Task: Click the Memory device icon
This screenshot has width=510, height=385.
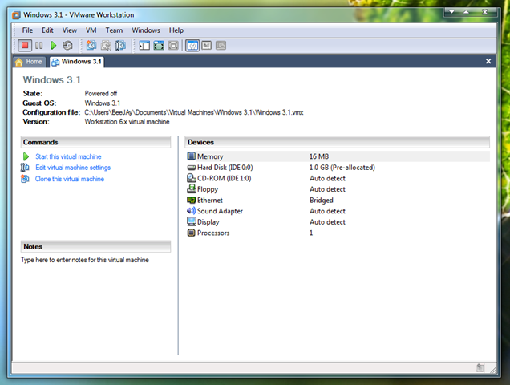Action: pyautogui.click(x=191, y=156)
